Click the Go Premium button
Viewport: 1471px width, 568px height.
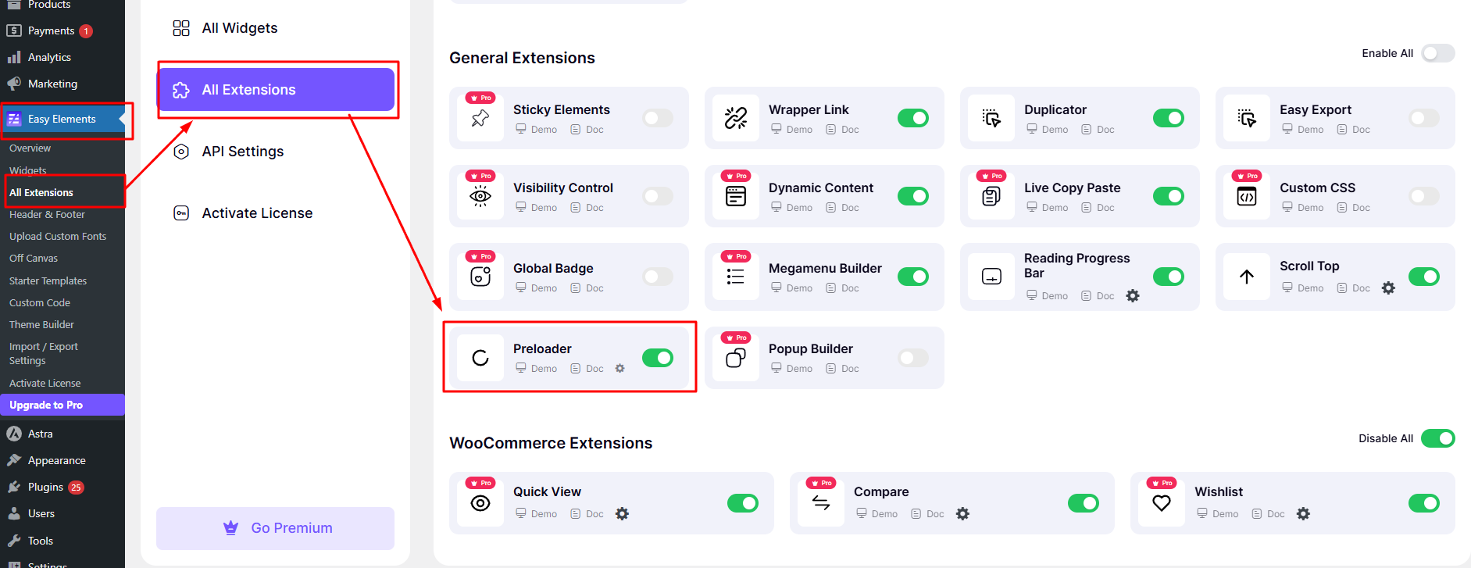(x=276, y=528)
